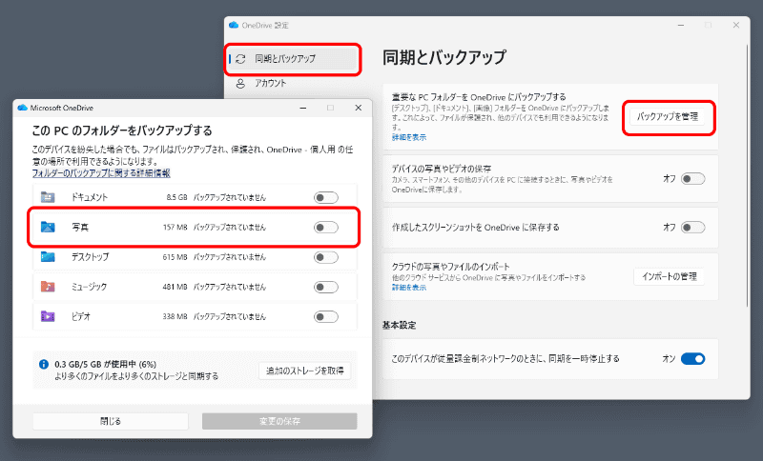Click 481 MB size of ミュージック
Viewport: 763px width, 461px height.
[175, 287]
